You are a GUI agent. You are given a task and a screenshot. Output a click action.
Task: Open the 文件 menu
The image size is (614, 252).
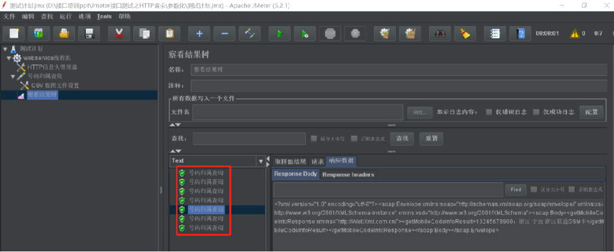pyautogui.click(x=9, y=16)
